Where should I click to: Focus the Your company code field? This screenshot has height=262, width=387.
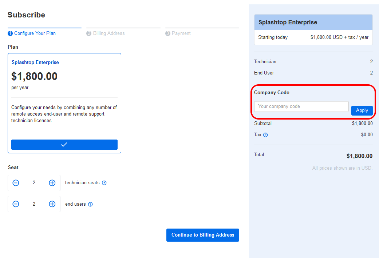click(x=301, y=106)
